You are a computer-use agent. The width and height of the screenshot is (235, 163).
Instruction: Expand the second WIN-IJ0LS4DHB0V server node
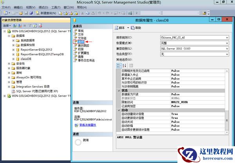click(5, 96)
